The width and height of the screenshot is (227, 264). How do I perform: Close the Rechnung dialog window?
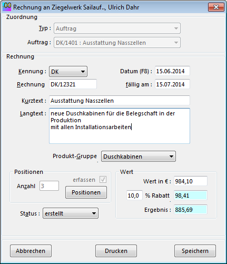tap(216, 7)
